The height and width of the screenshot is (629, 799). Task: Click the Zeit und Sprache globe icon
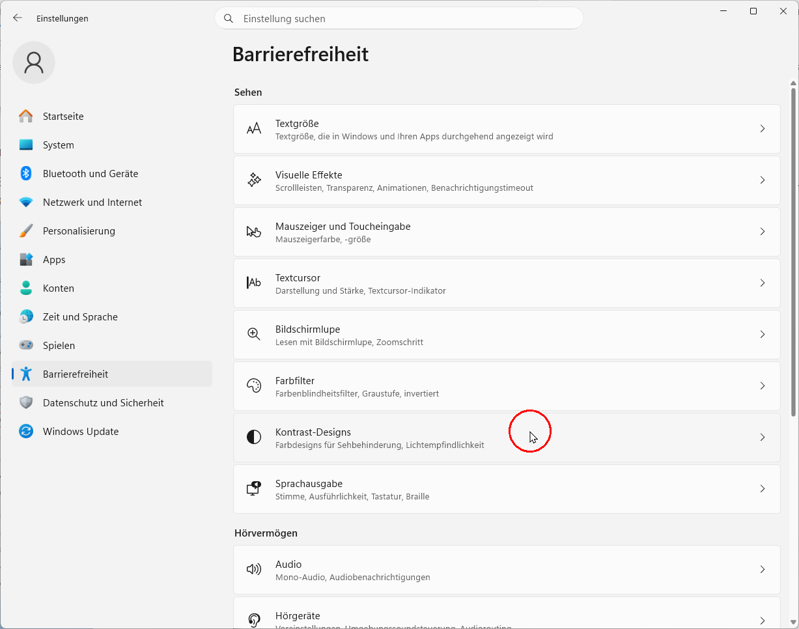(26, 317)
